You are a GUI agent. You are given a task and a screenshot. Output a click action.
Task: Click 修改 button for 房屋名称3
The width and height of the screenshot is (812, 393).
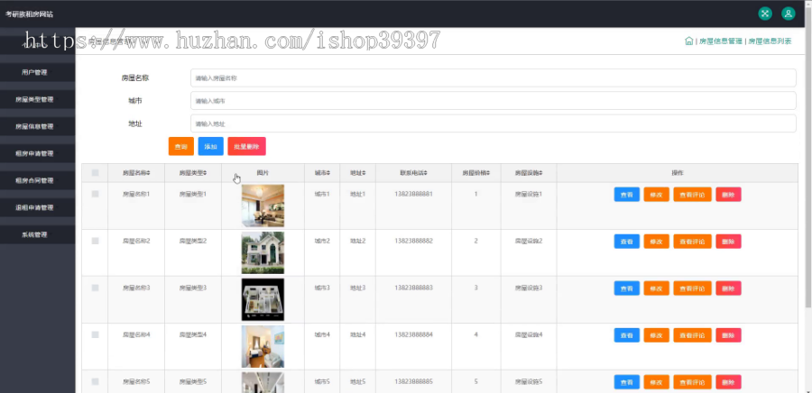pyautogui.click(x=656, y=288)
